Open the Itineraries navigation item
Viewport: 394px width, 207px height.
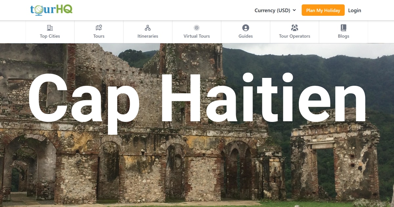(148, 36)
